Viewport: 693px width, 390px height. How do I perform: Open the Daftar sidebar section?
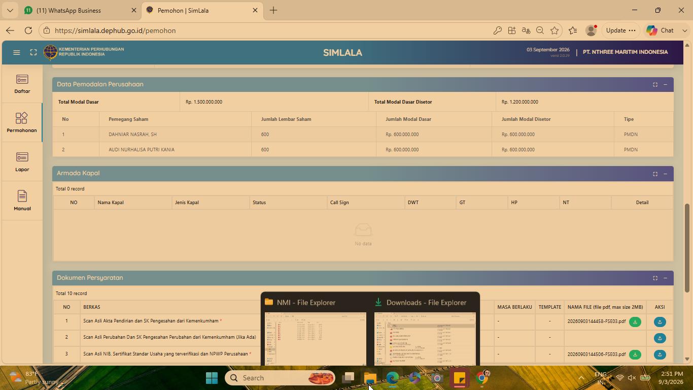click(x=22, y=84)
